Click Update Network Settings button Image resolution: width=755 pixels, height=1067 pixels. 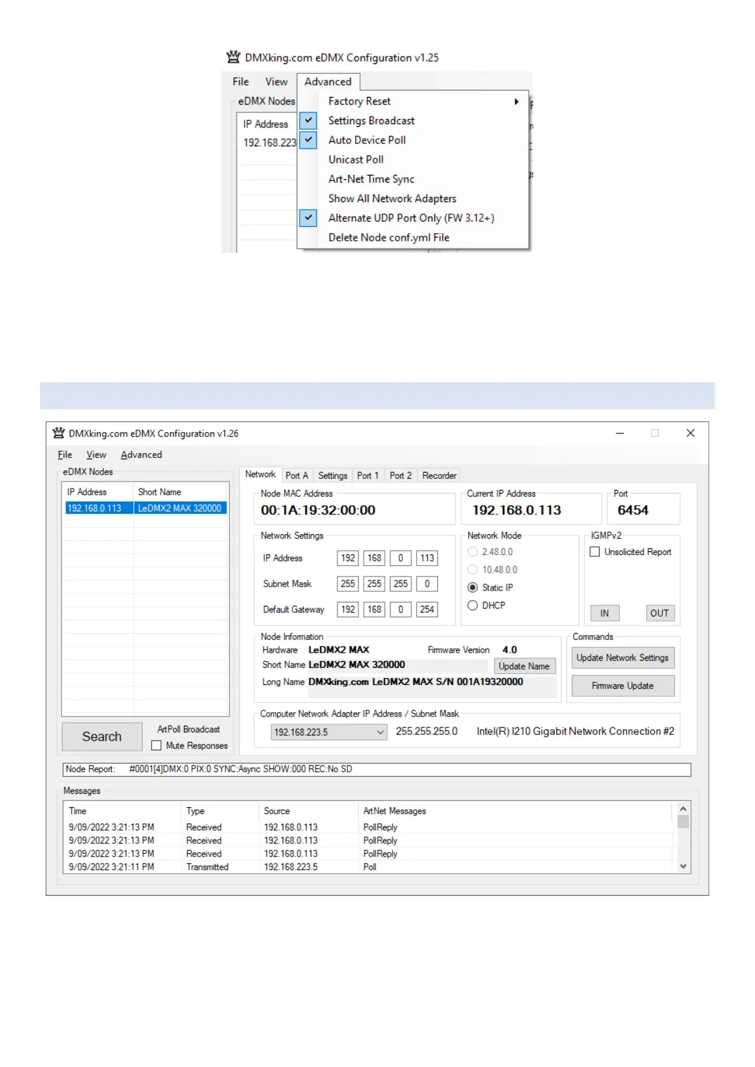pos(622,658)
